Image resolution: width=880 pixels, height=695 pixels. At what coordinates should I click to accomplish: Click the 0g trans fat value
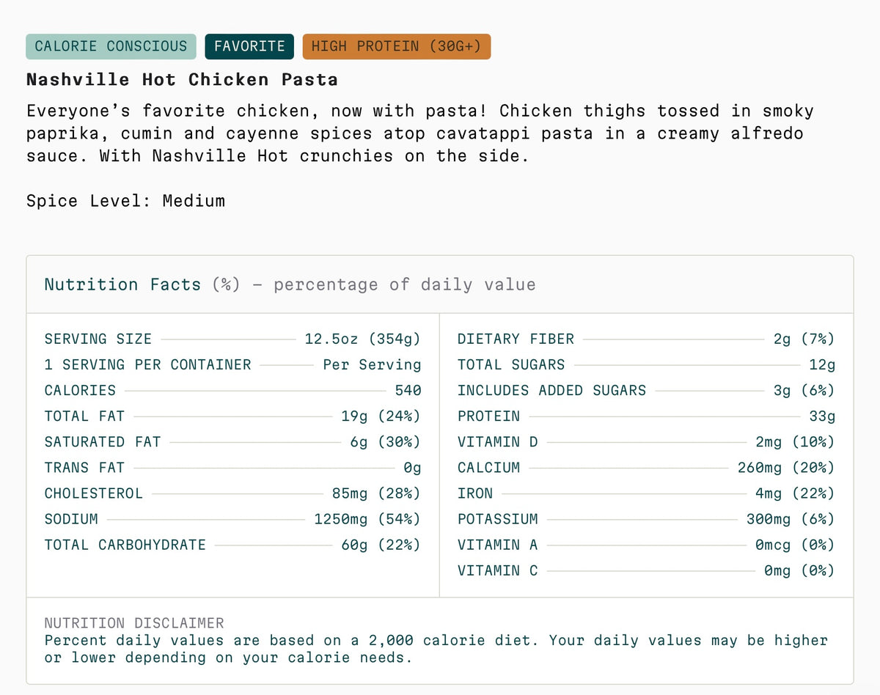[413, 467]
